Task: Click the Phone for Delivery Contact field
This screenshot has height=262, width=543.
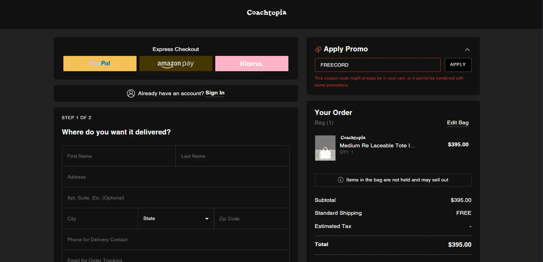Action: pos(176,240)
